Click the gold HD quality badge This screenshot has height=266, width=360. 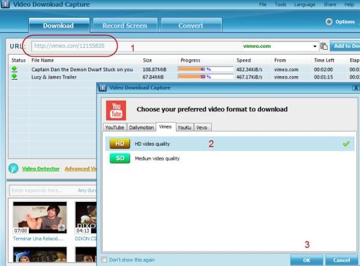click(x=120, y=144)
